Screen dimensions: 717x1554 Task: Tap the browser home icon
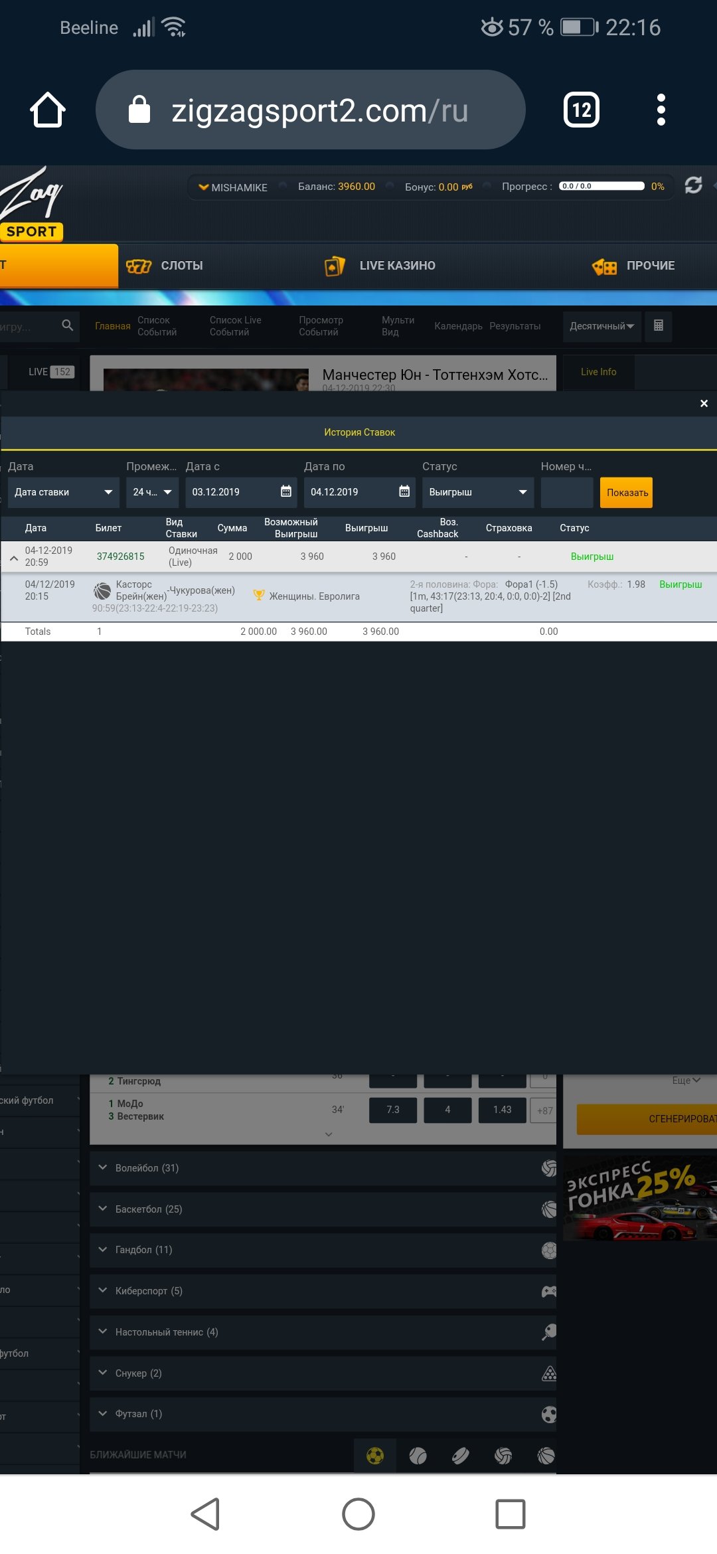[x=48, y=110]
